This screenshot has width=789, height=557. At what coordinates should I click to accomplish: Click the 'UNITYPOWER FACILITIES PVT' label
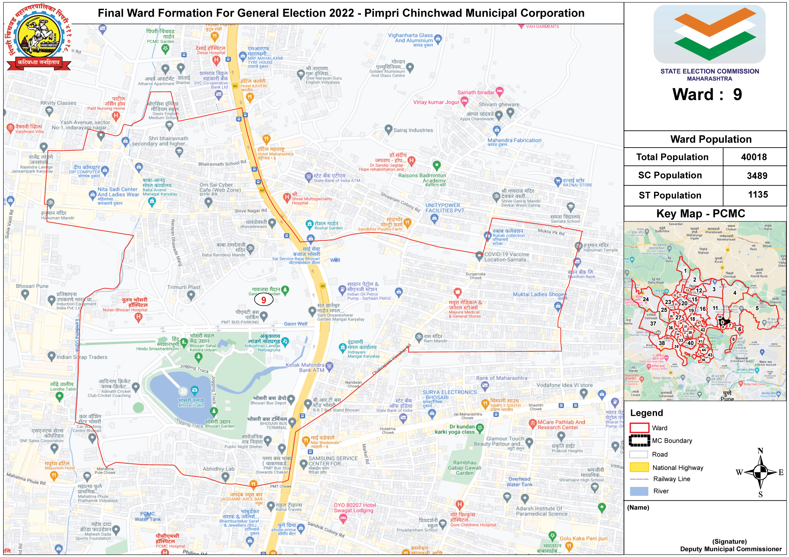tap(445, 208)
